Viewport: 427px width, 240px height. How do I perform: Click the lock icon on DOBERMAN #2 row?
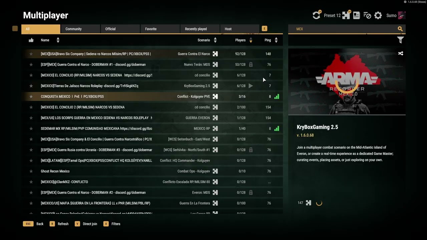[251, 192]
